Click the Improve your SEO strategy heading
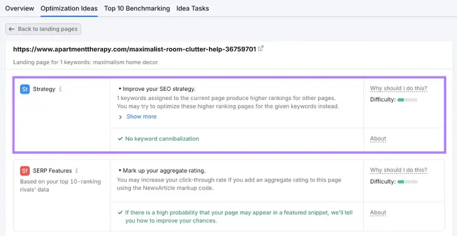The image size is (457, 236). click(x=159, y=89)
